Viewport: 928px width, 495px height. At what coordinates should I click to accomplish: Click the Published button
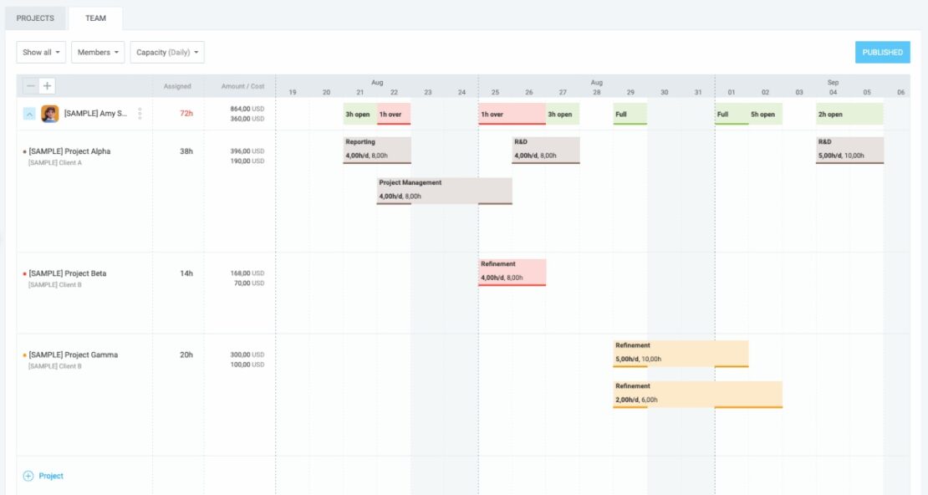coord(882,53)
